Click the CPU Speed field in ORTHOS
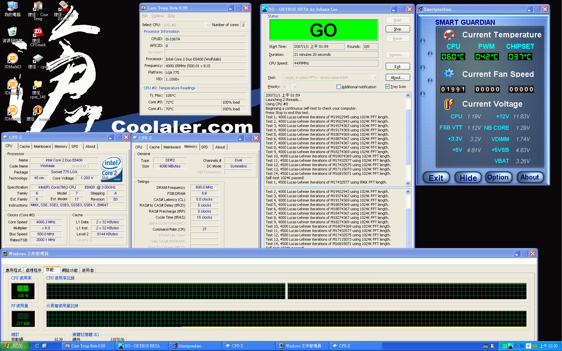Image resolution: width=562 pixels, height=351 pixels. pos(336,63)
